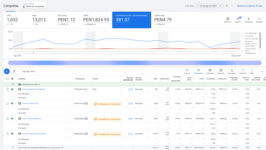Click Limitado por el presupuesto for Search-Ventas-Lunas
The width and height of the screenshot is (266, 150).
tap(107, 104)
